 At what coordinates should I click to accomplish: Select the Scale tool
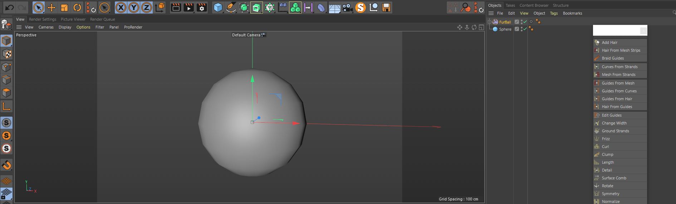pos(64,7)
